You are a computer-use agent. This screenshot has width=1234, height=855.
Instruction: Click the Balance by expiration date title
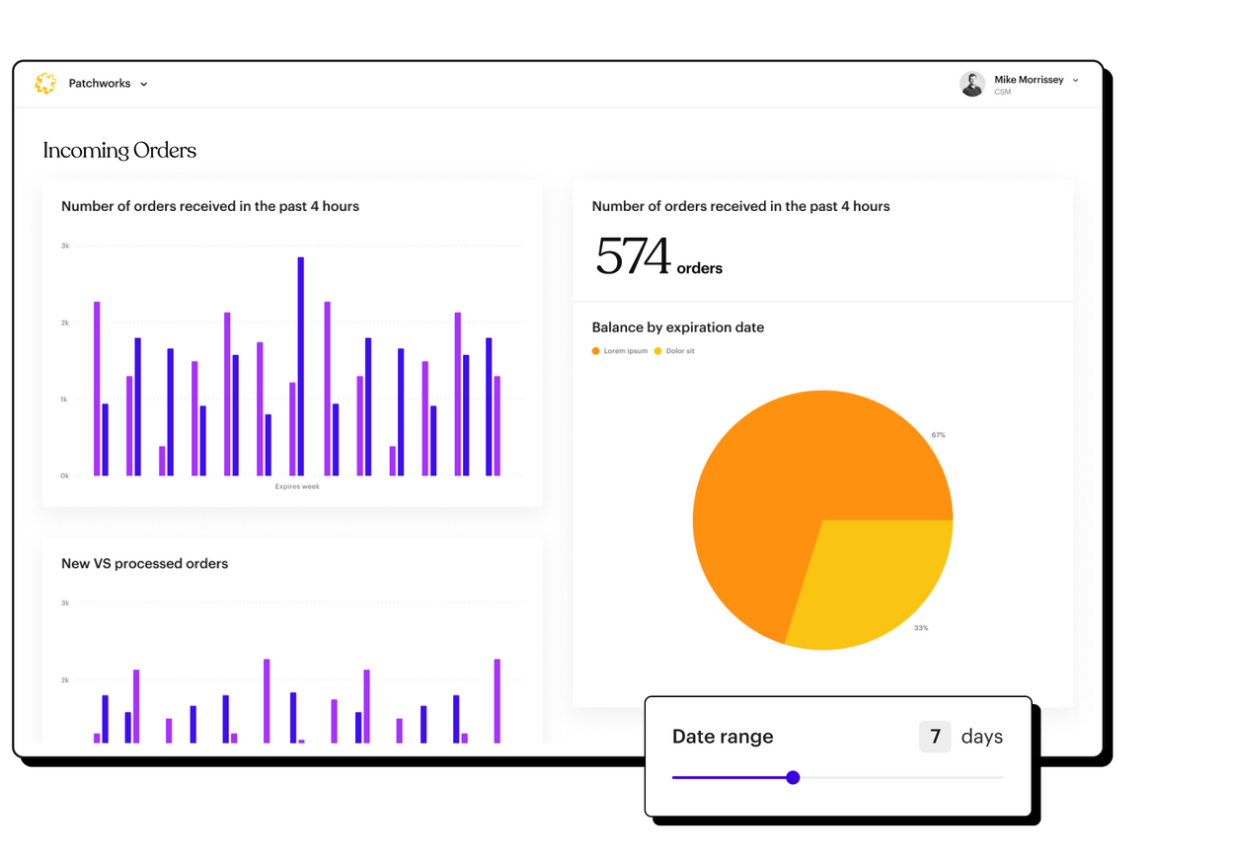(x=677, y=327)
